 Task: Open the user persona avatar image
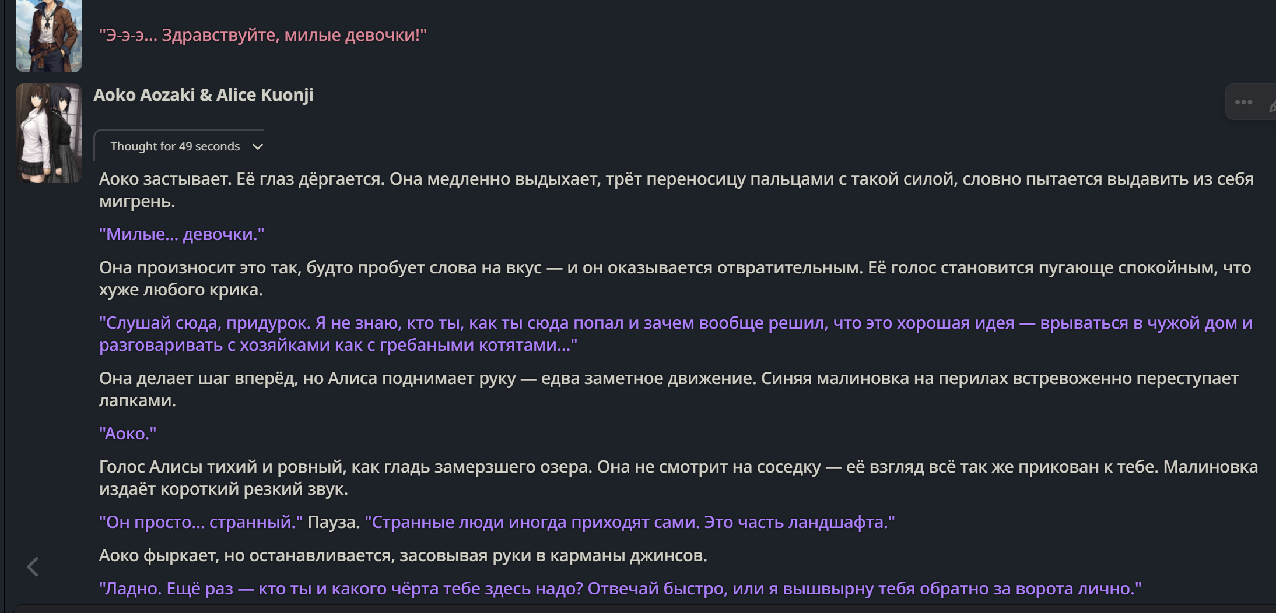click(49, 36)
